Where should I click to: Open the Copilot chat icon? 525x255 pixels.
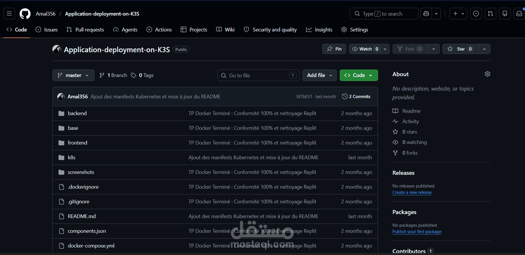[426, 14]
